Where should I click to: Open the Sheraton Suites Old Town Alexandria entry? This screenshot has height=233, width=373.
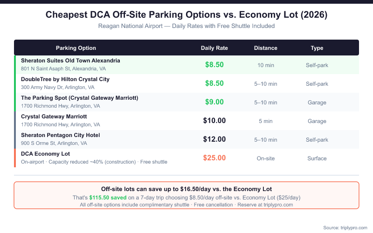(x=70, y=61)
